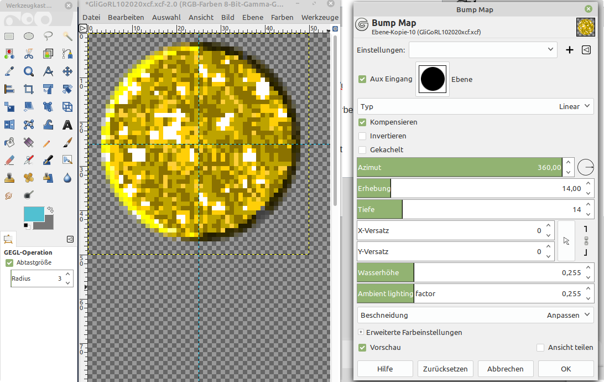This screenshot has width=604, height=382.
Task: Click the Zurücksetzen button
Action: point(445,369)
